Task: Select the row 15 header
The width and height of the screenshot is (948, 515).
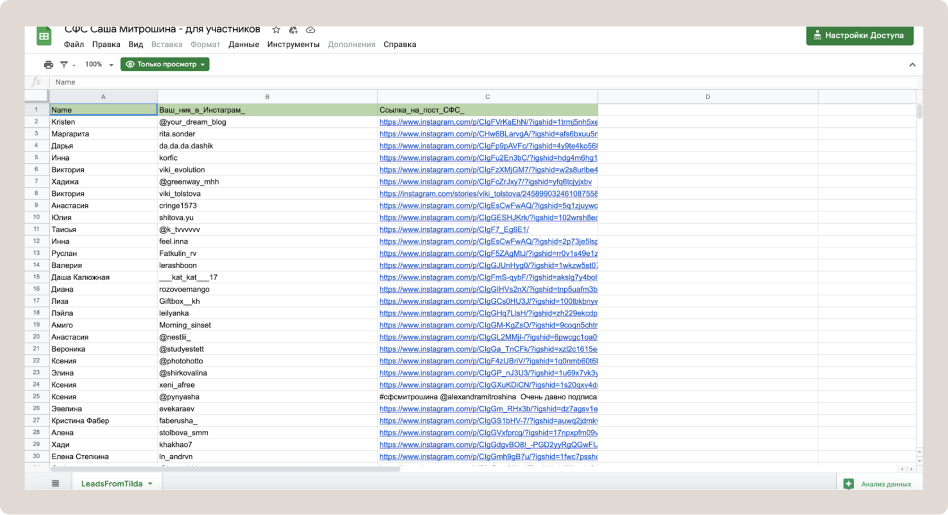Action: [37, 277]
